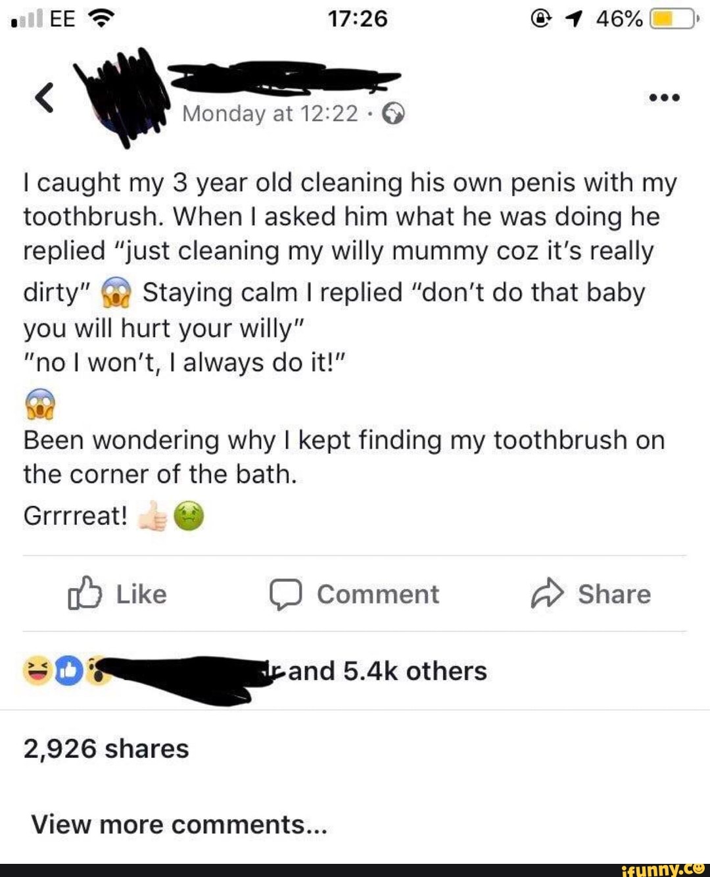The height and width of the screenshot is (877, 710).
Task: Tap the public globe privacy icon
Action: click(393, 114)
